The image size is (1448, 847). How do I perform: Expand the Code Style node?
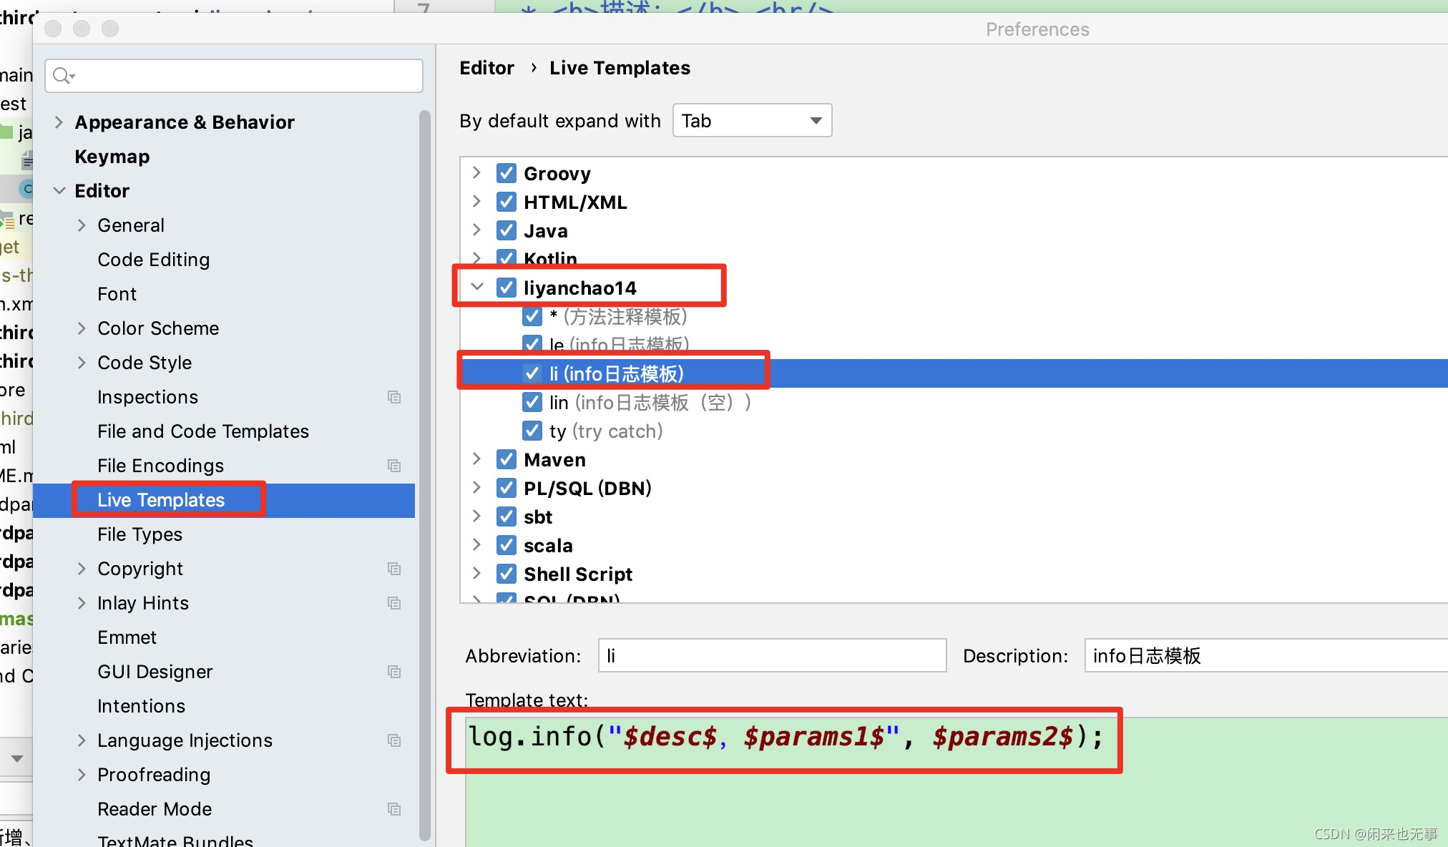tap(82, 363)
